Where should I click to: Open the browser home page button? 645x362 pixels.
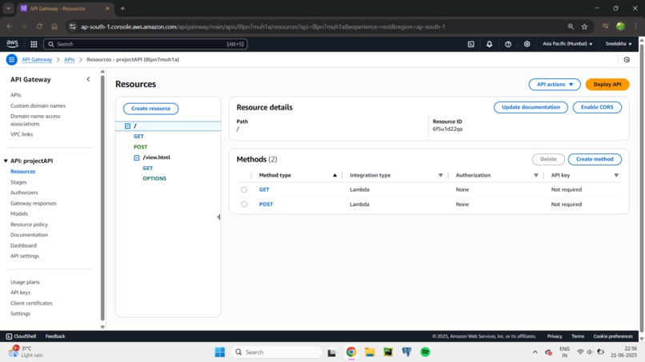[x=54, y=26]
